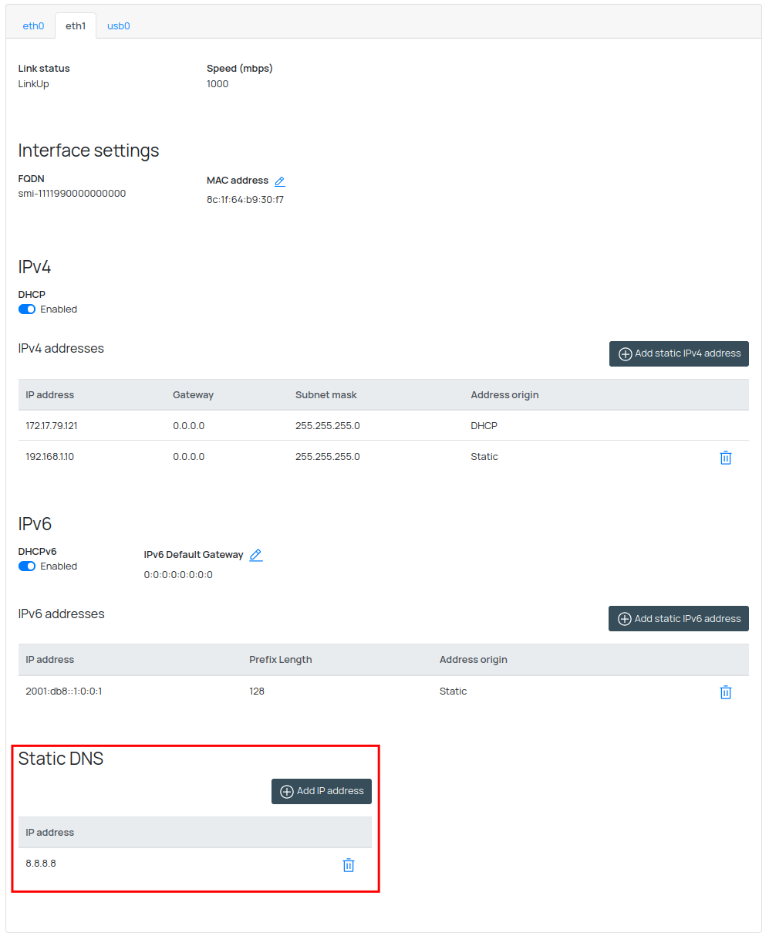Edit the MAC address with the pencil icon
This screenshot has width=769, height=940.
pyautogui.click(x=280, y=181)
